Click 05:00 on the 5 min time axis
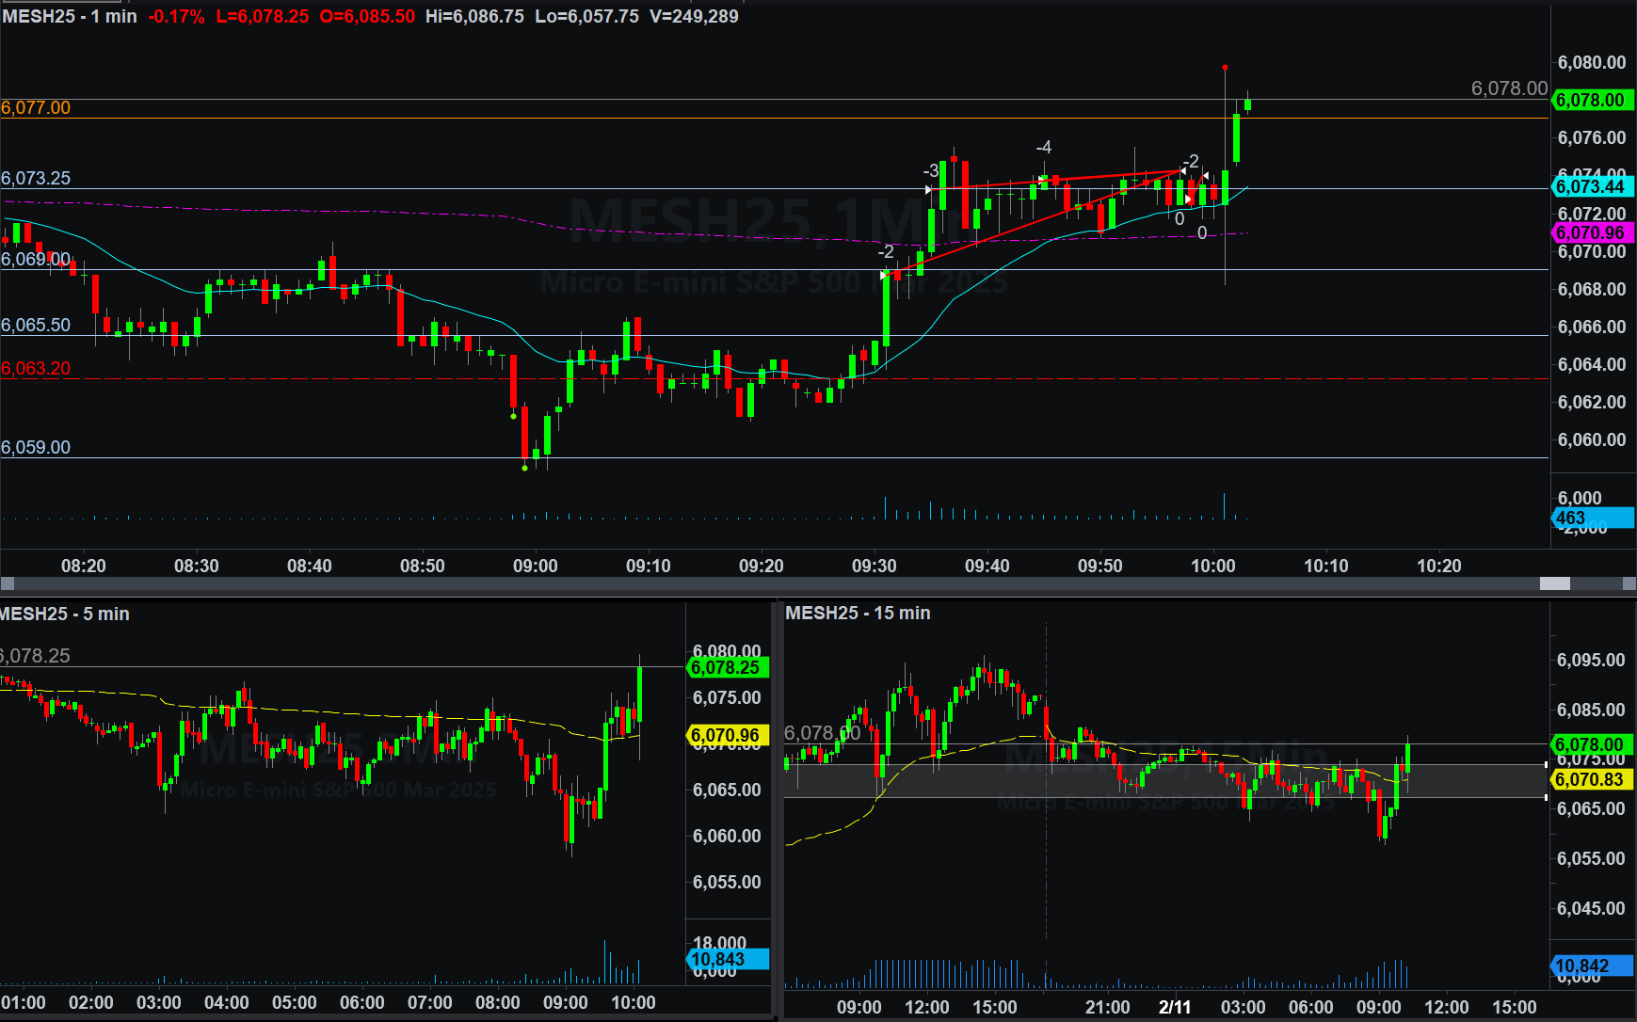 pos(295,1002)
